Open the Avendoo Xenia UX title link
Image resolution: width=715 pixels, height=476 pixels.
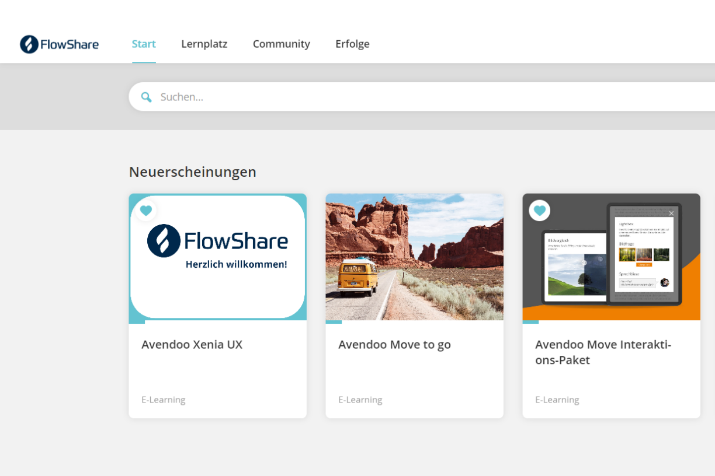click(192, 345)
